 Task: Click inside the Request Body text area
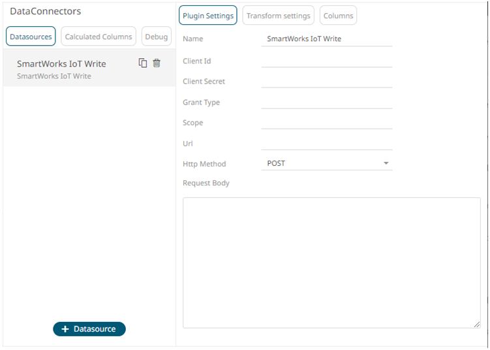click(331, 262)
